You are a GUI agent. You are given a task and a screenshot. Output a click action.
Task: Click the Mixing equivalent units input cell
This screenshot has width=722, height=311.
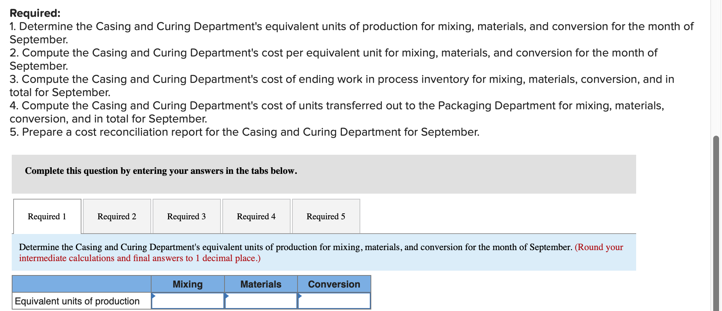point(188,301)
